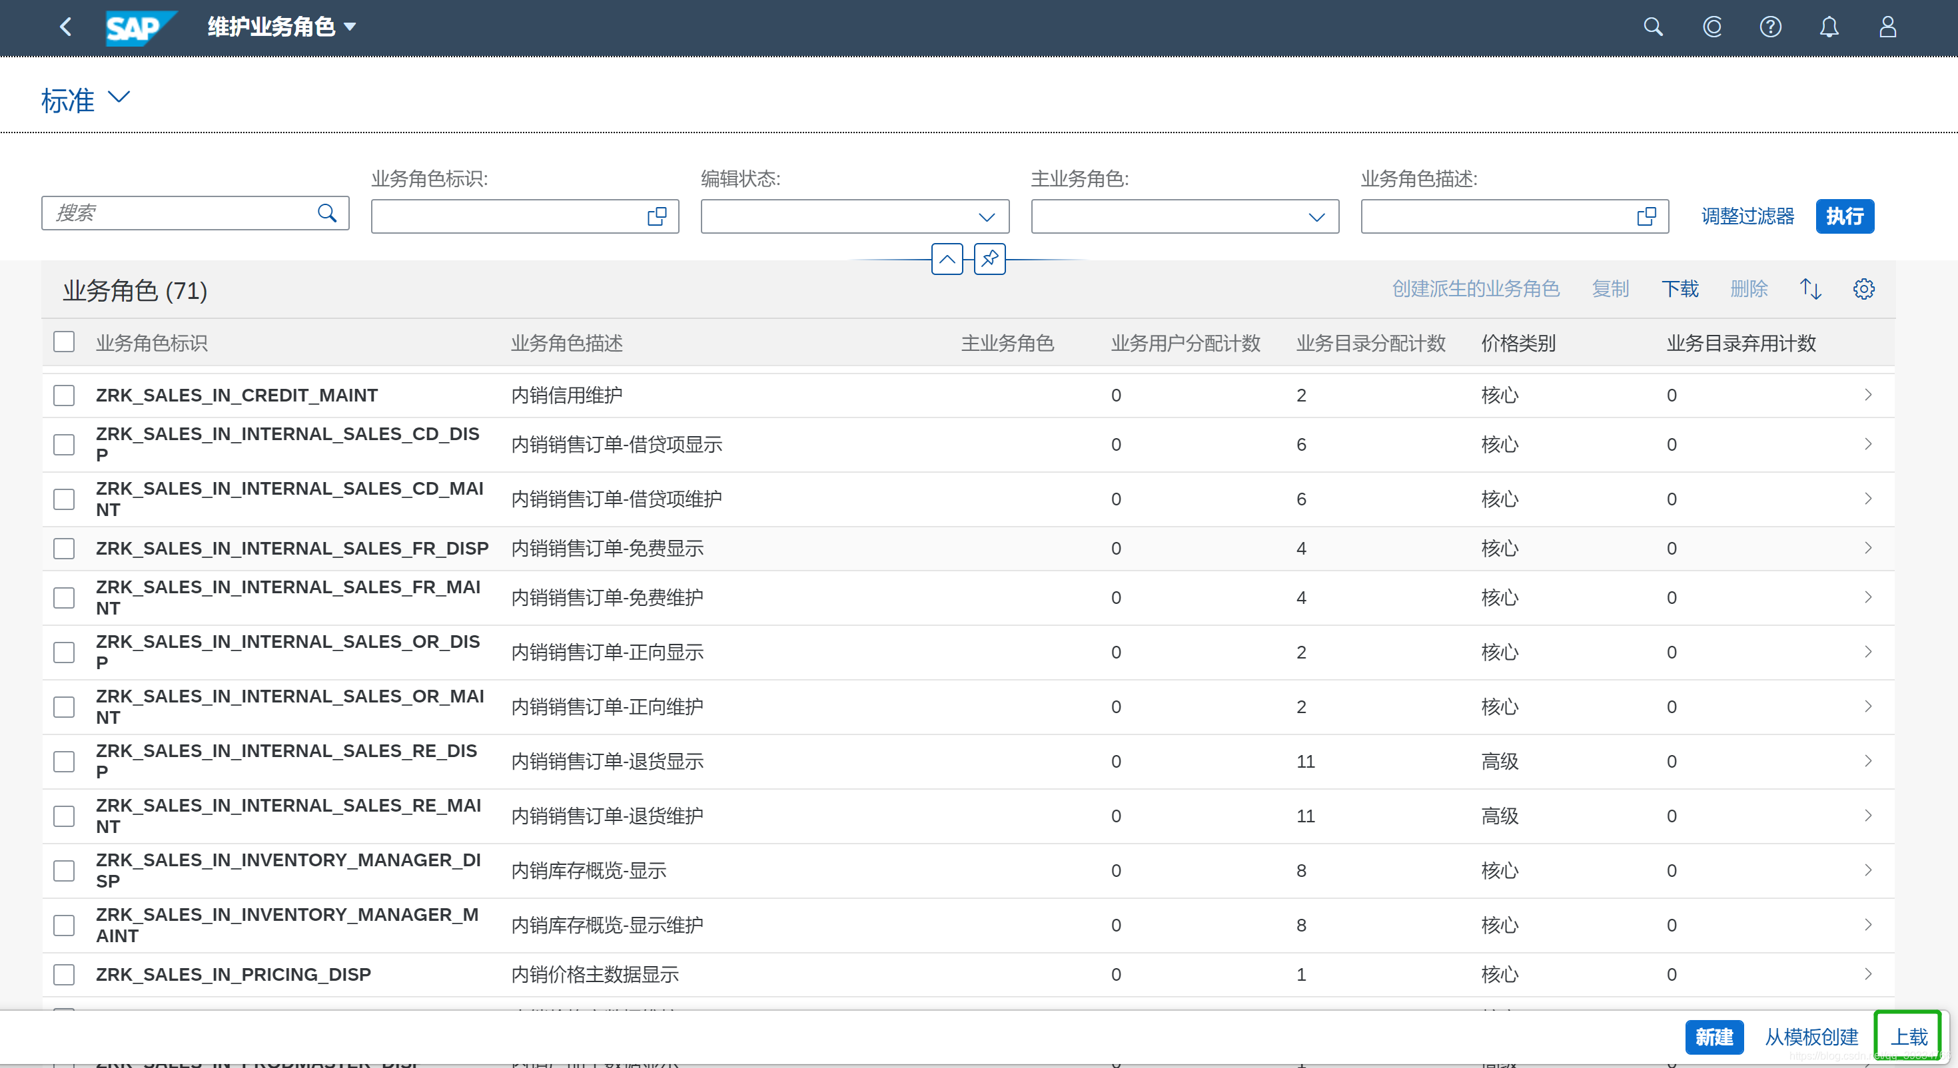Screen dimensions: 1958x1068
Task: Open the search icon in top bar
Action: pyautogui.click(x=1652, y=27)
